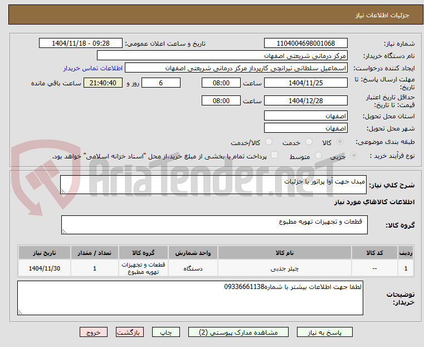Screen dimensions: 424x347
Task: Click the شرح کلی نیاز text area
Action: coord(213,185)
